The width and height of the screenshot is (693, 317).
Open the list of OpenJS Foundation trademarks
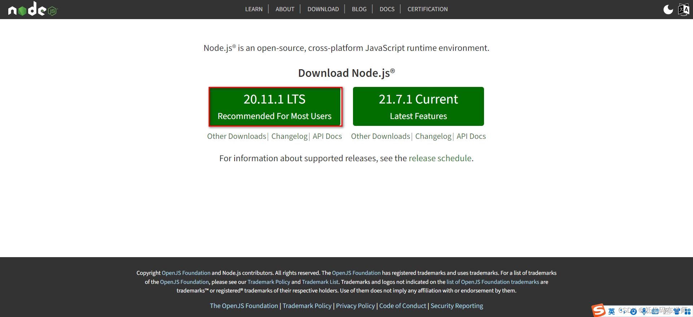click(493, 282)
